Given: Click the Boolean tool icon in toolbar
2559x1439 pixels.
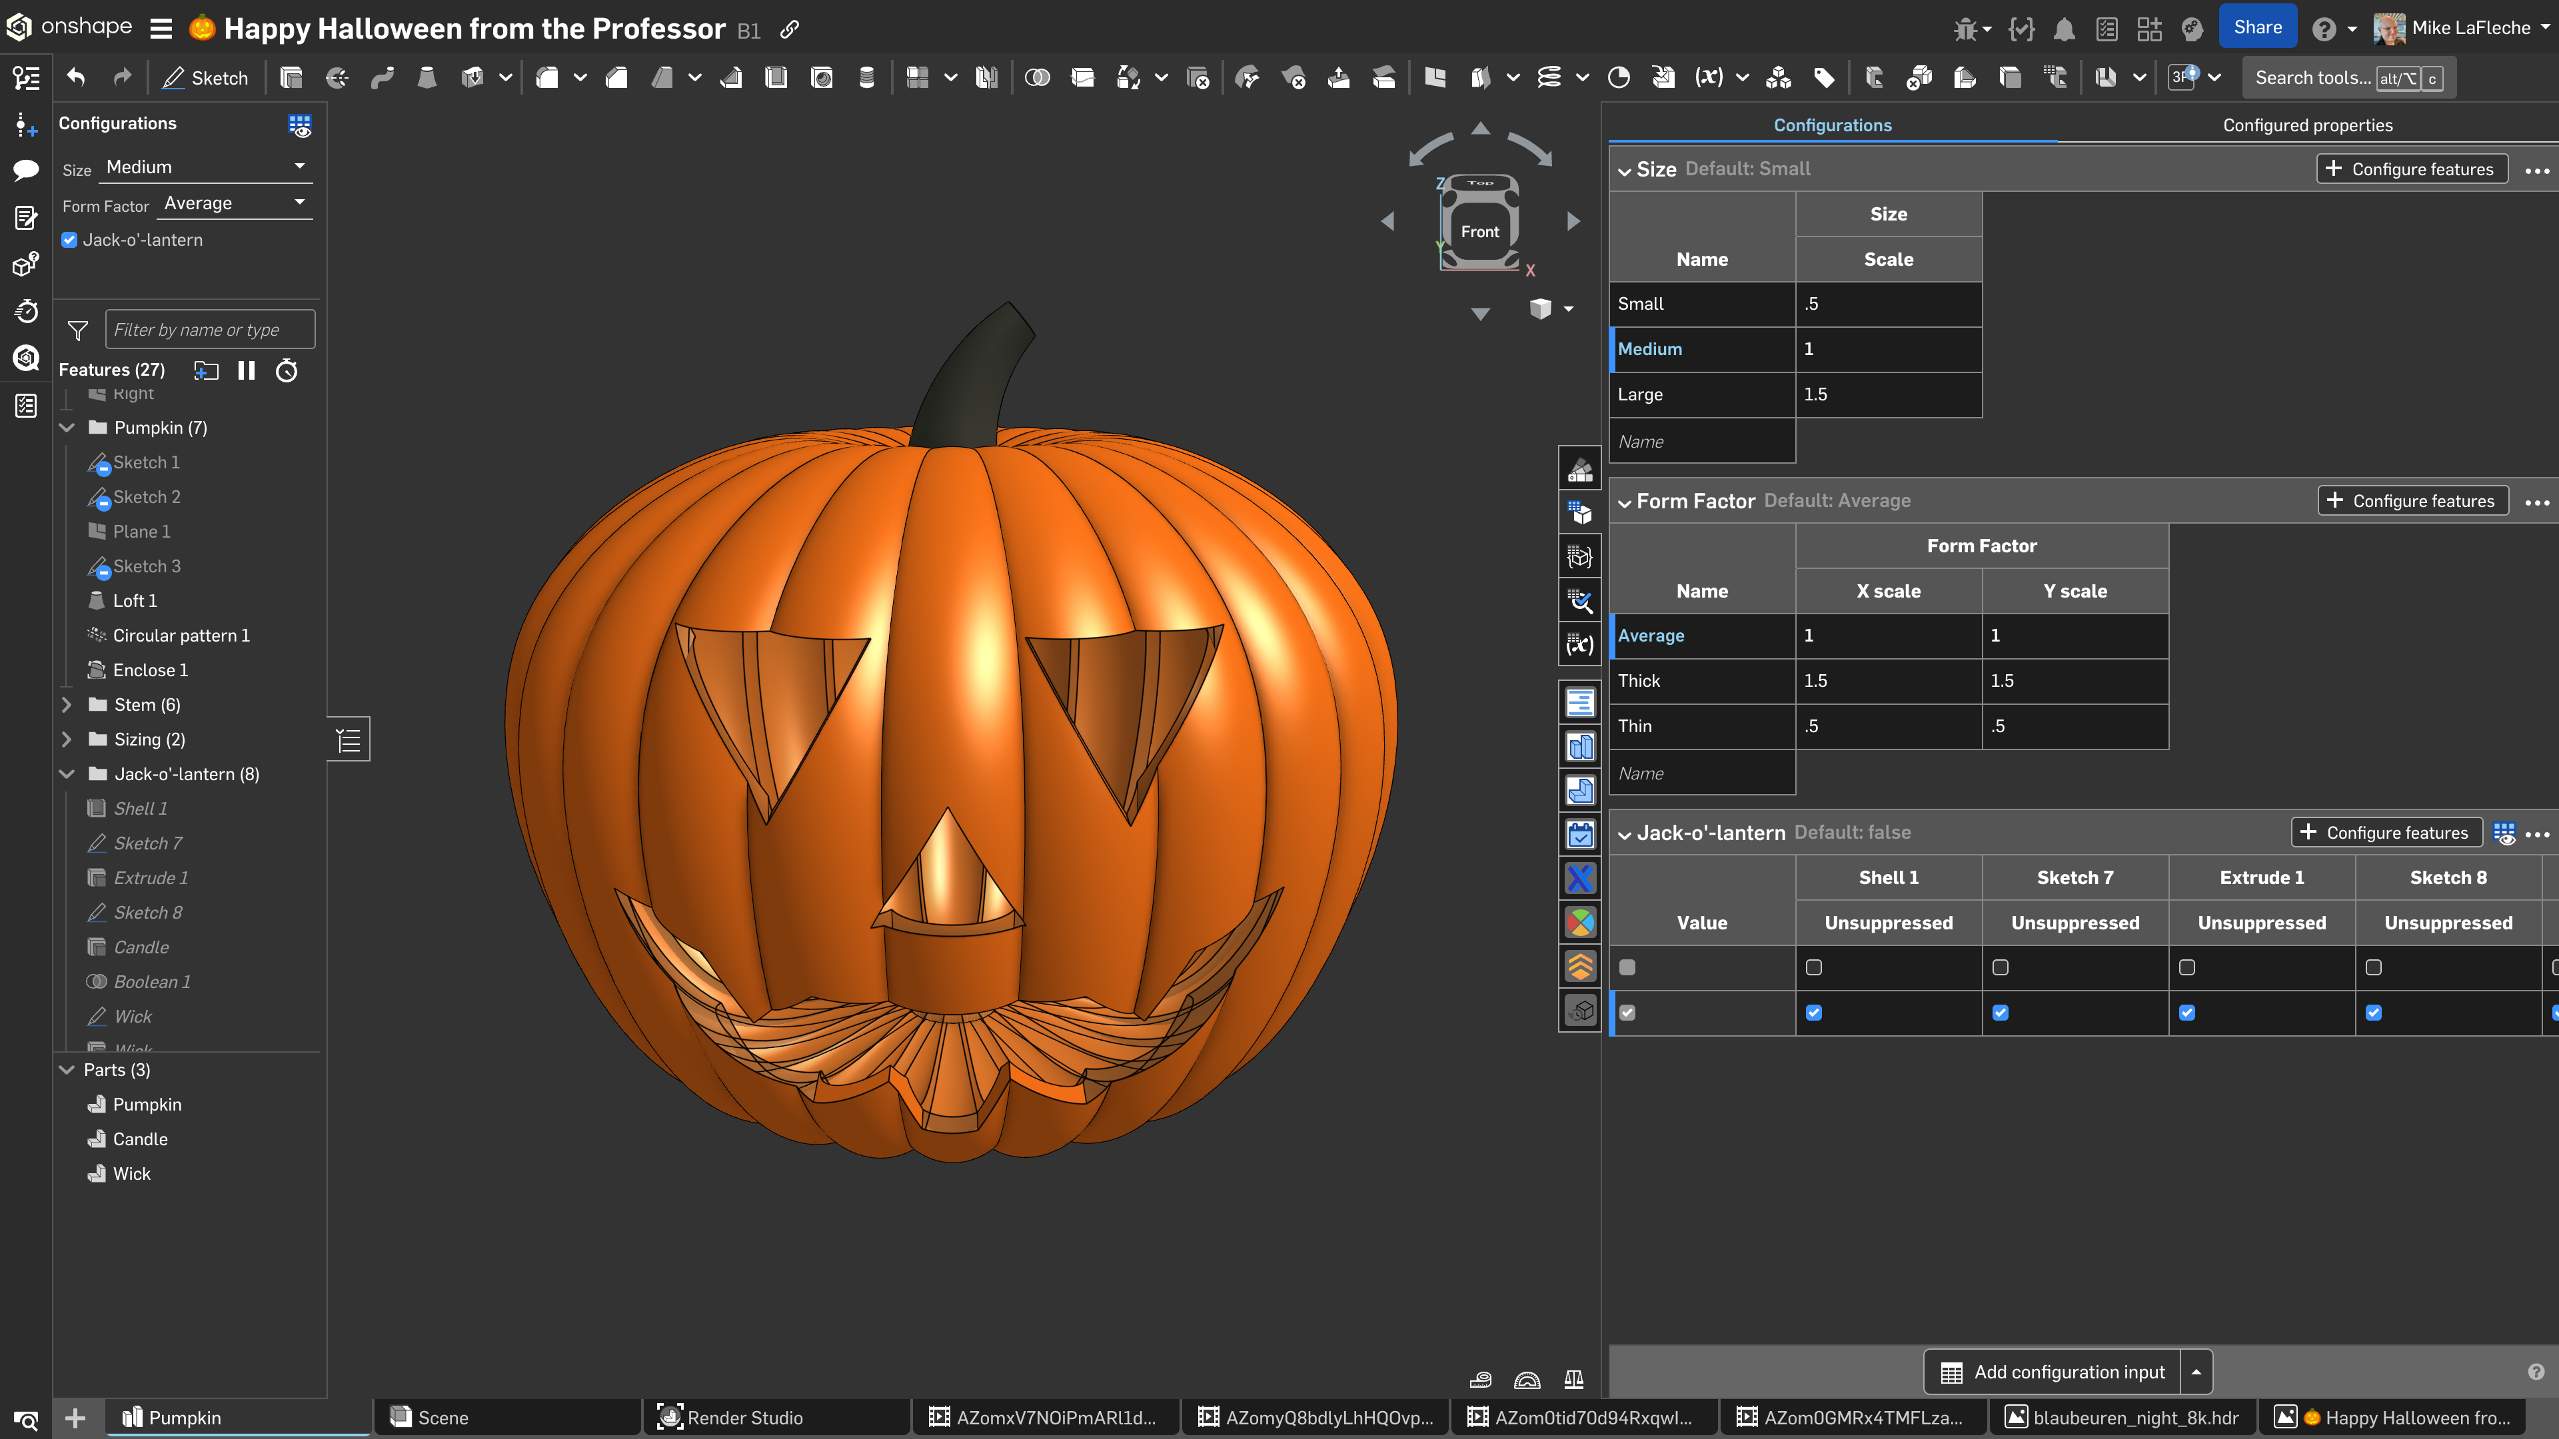Looking at the screenshot, I should [1037, 77].
